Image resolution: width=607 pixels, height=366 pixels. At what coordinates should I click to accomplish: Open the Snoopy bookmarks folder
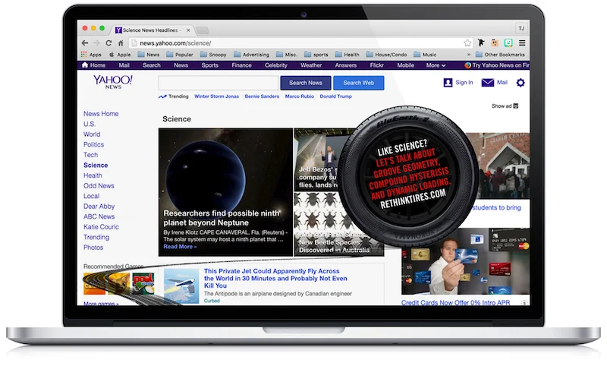click(x=213, y=55)
